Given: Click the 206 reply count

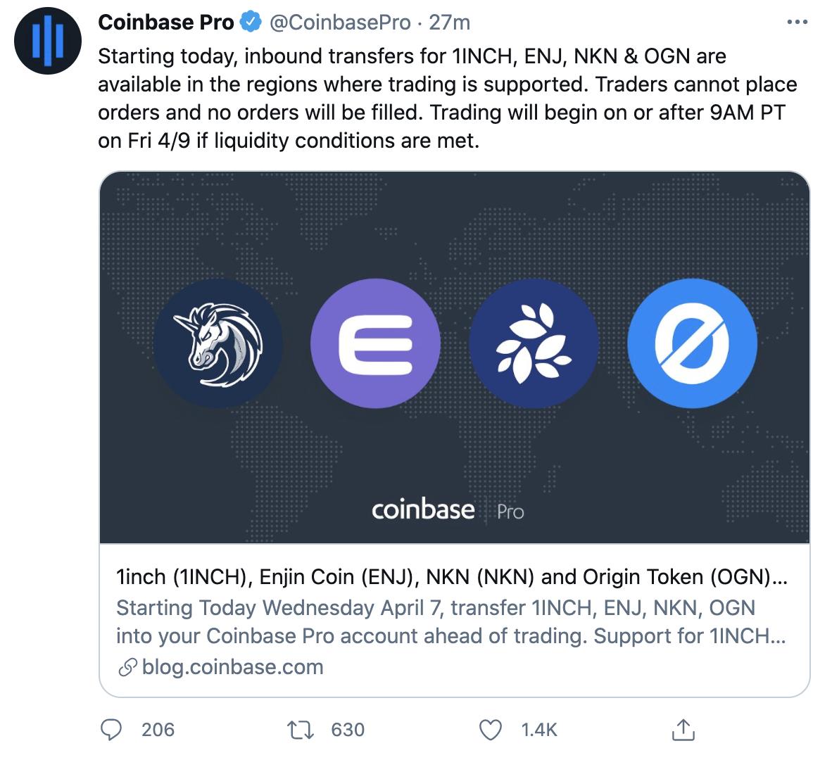Looking at the screenshot, I should [158, 730].
